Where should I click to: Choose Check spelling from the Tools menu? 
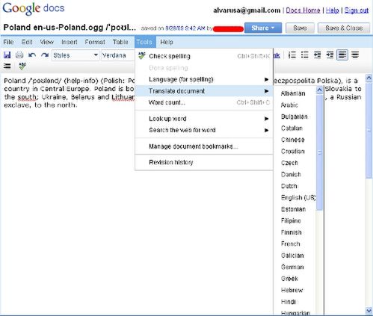204,56
